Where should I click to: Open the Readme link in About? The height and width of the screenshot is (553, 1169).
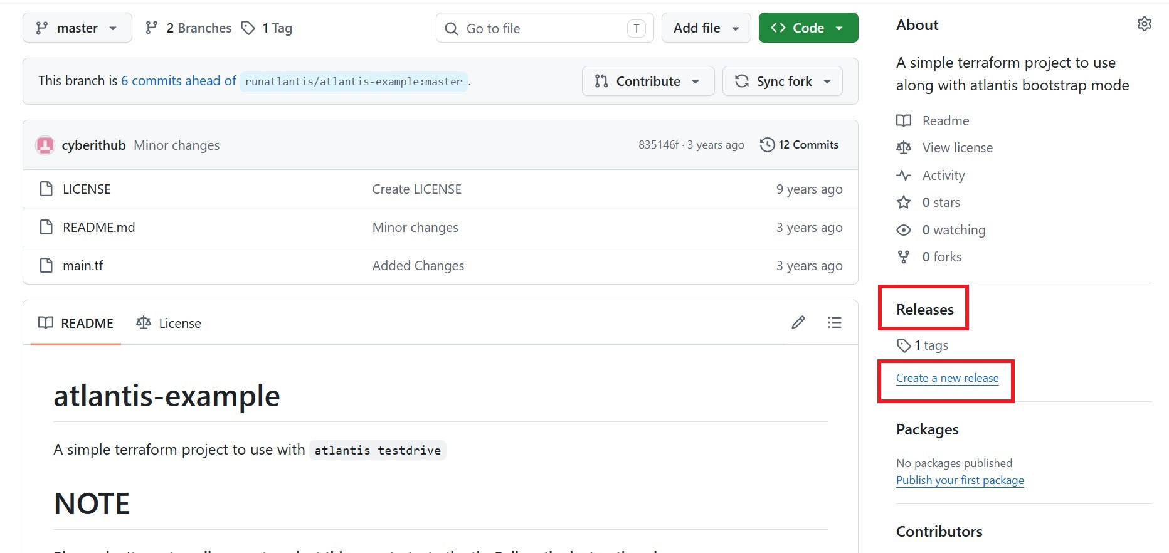946,121
